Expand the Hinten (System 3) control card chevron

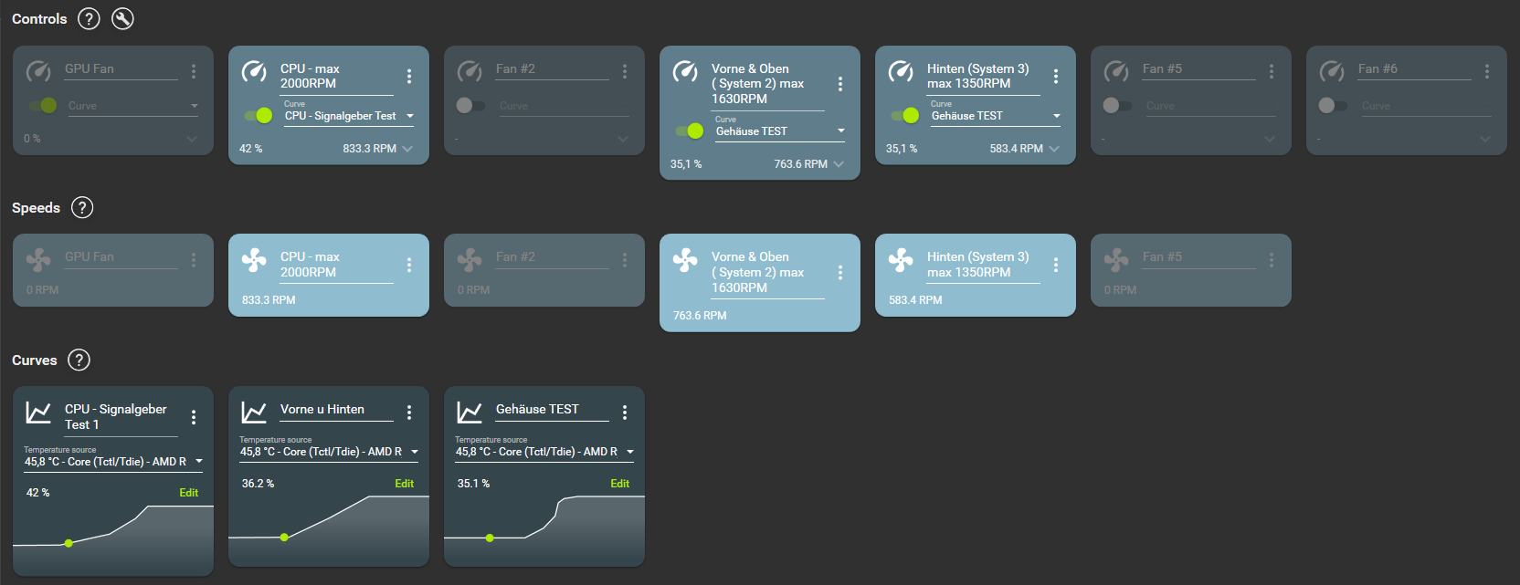coord(1054,148)
